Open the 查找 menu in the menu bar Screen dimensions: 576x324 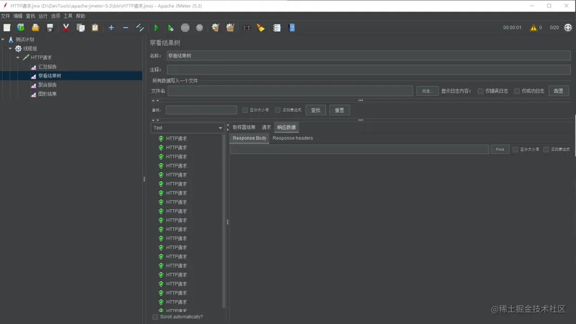pos(30,16)
